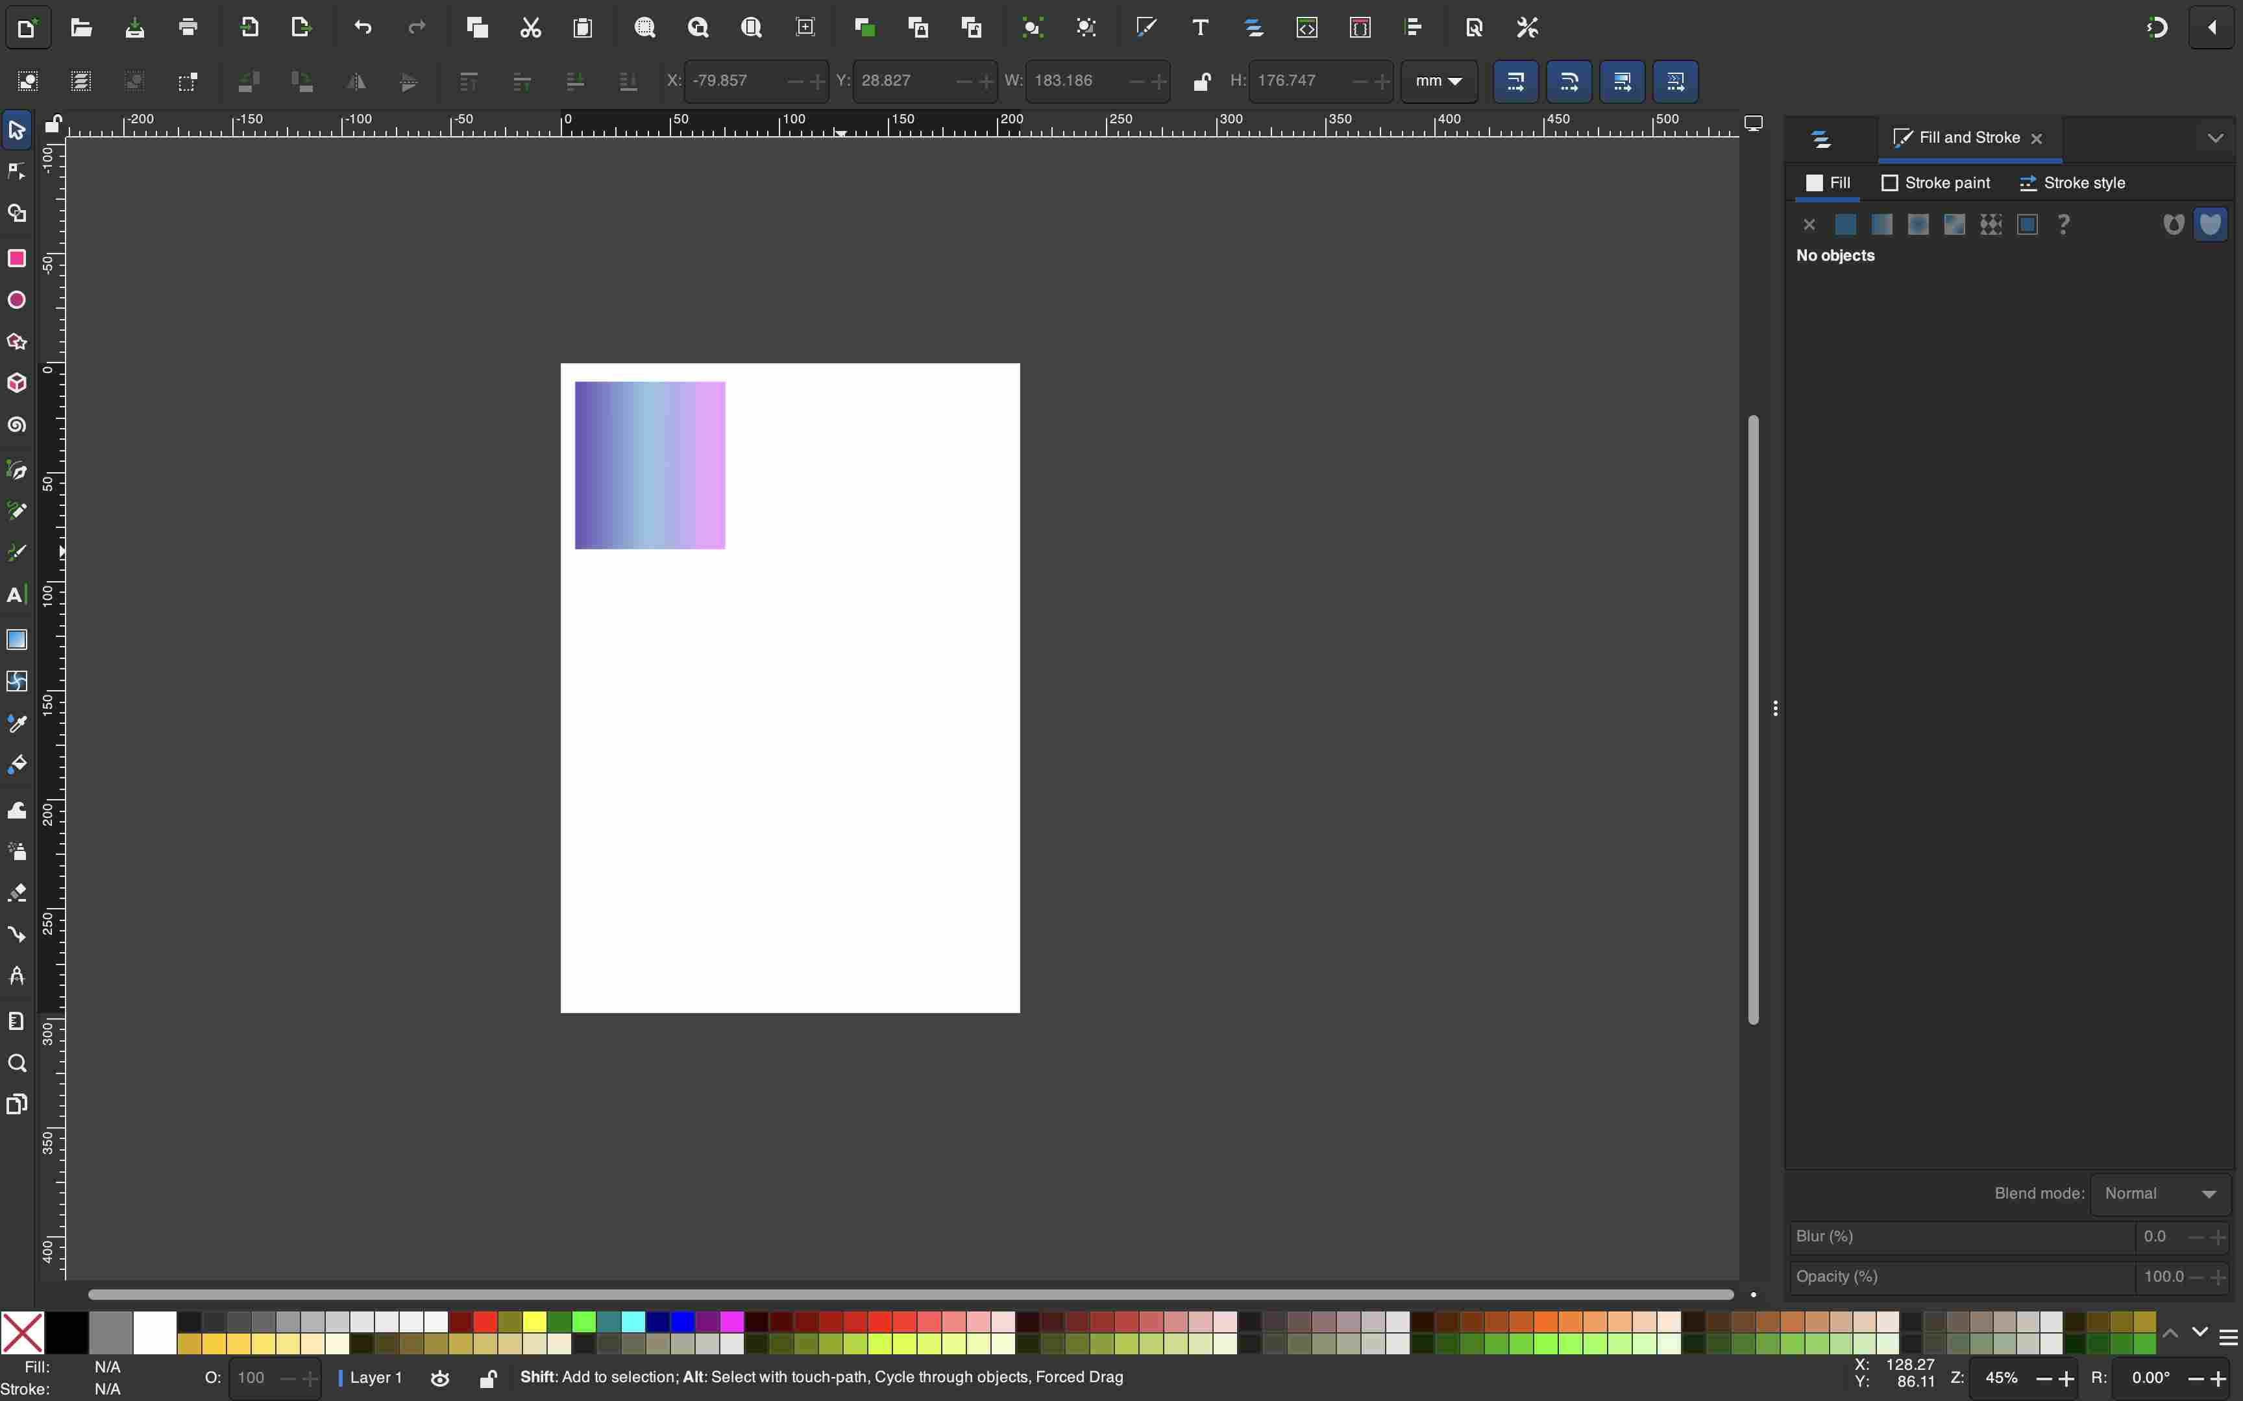Toggle the Layer 1 lock icon
2243x1401 pixels.
[487, 1379]
